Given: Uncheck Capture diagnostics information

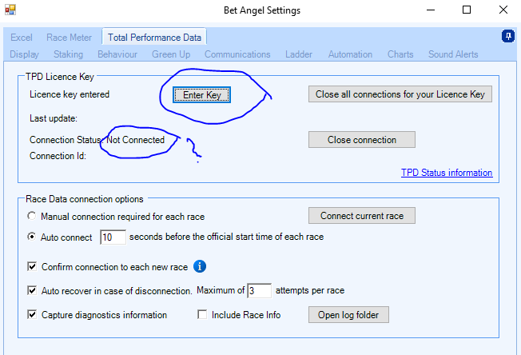Looking at the screenshot, I should point(33,315).
